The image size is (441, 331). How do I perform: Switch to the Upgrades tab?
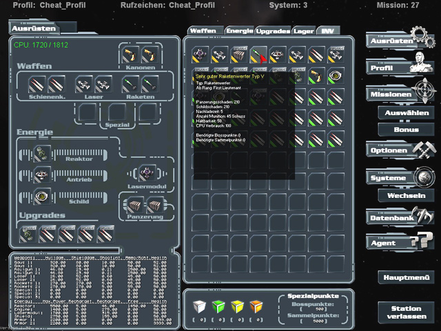click(x=273, y=31)
